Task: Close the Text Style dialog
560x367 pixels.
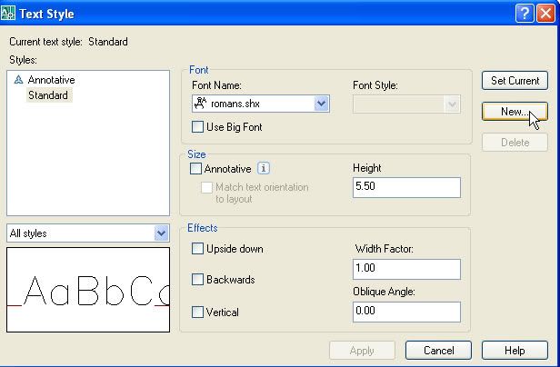Action: (x=544, y=14)
